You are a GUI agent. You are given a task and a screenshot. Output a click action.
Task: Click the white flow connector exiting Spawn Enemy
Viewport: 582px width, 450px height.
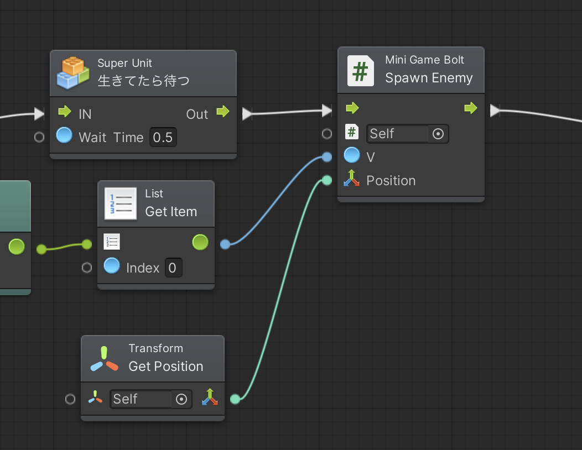coord(495,111)
